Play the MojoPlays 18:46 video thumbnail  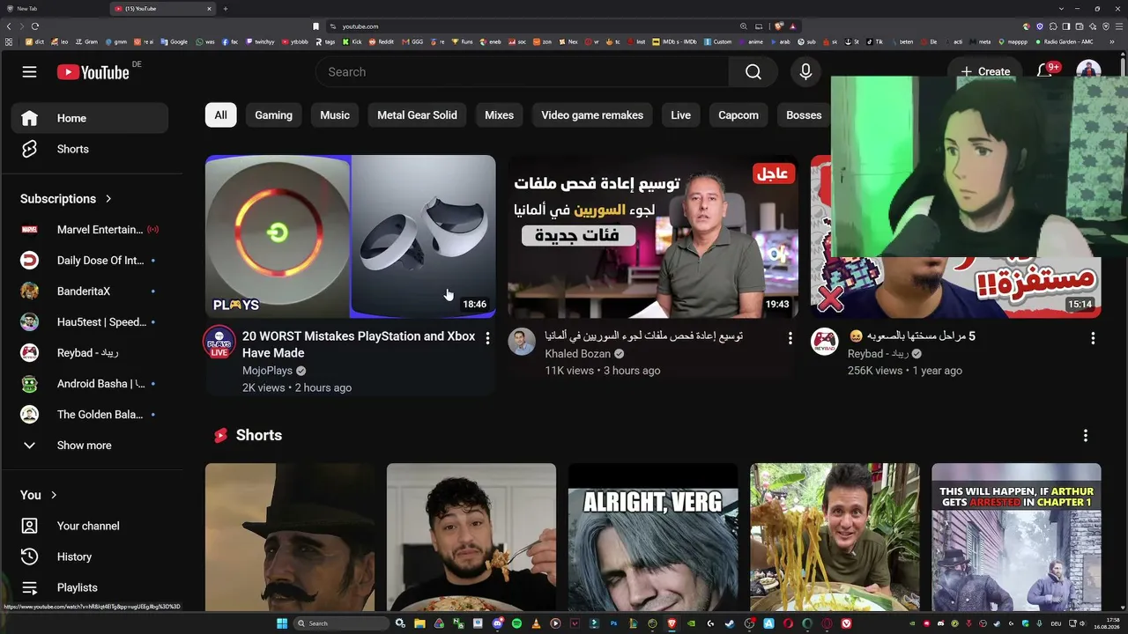click(351, 236)
